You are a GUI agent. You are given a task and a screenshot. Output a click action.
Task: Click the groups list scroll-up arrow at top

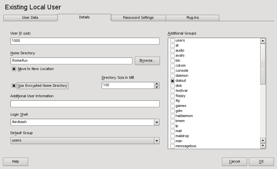pyautogui.click(x=263, y=41)
